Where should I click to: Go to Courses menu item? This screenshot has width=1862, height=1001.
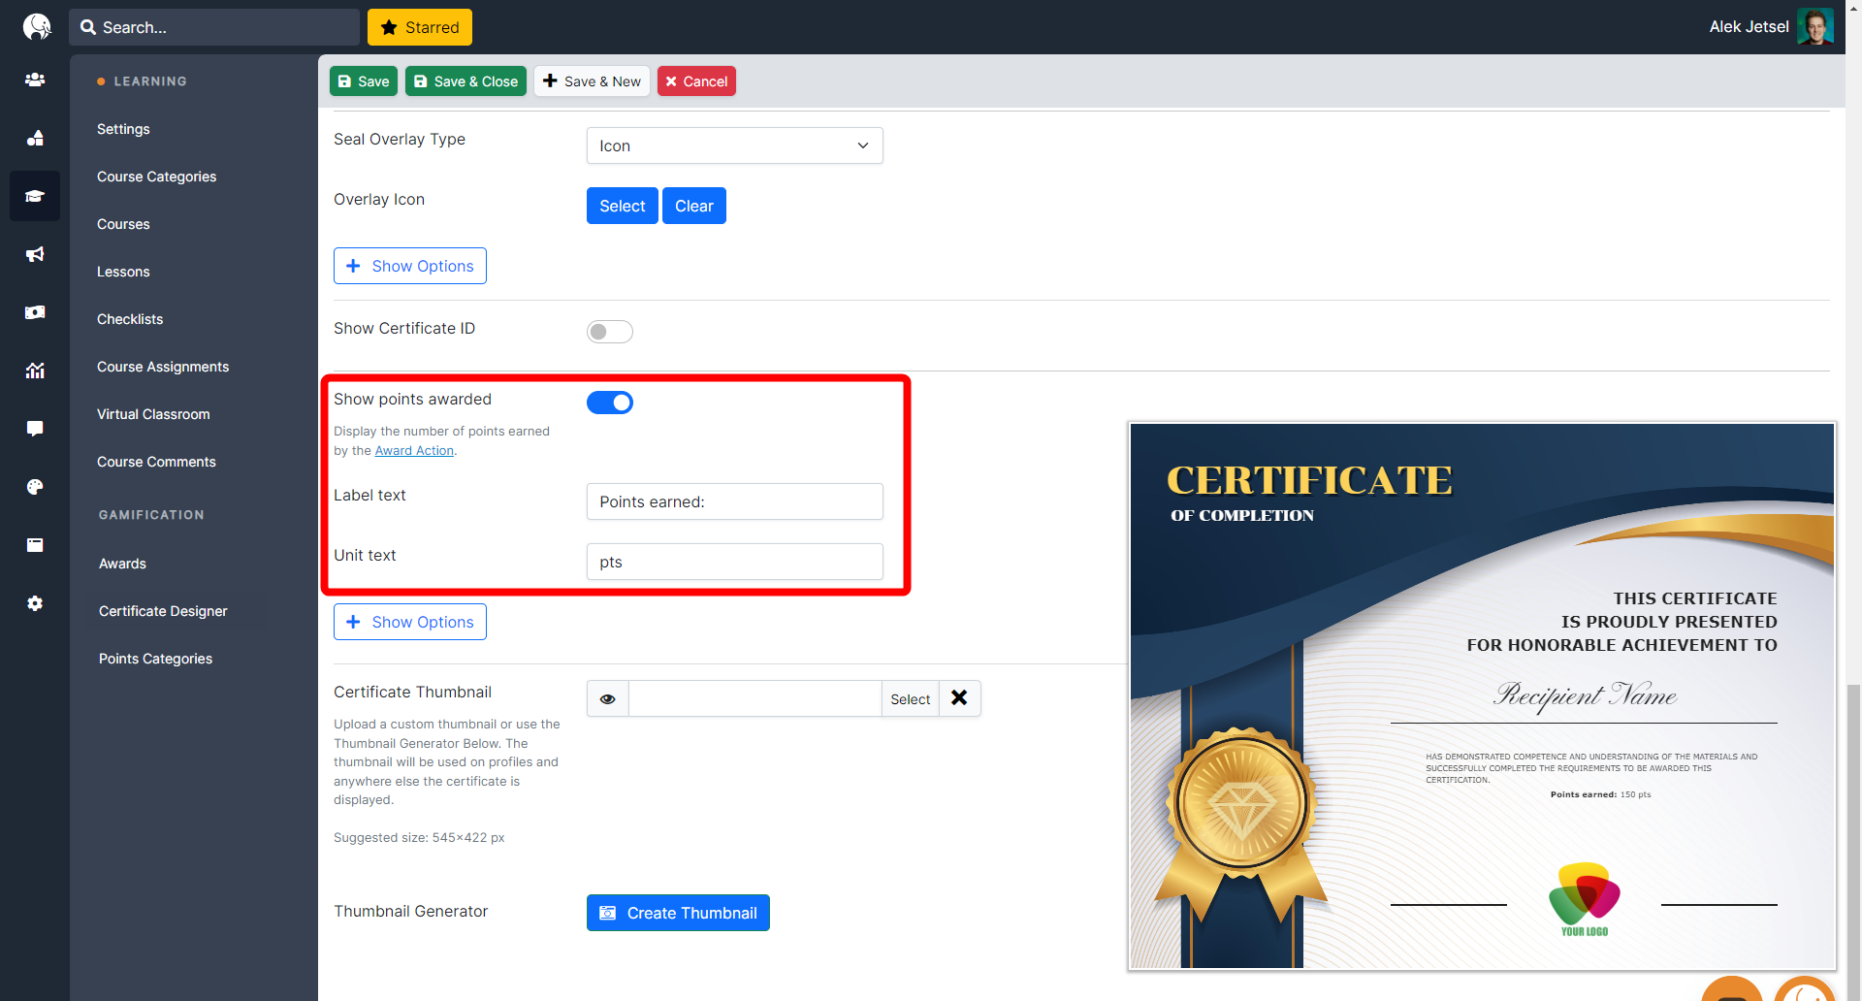tap(123, 224)
